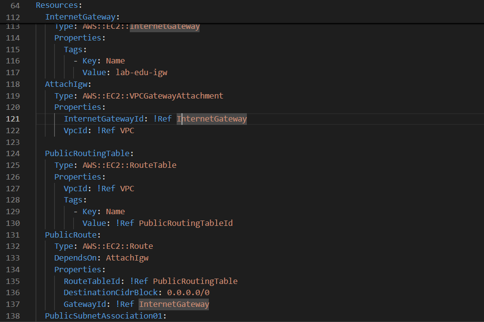Click 'PublicRoutingTable' reference on line 135

click(195, 281)
